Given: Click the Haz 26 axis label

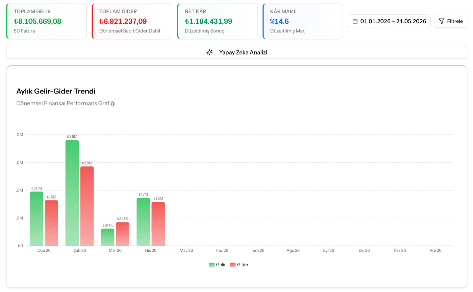Looking at the screenshot, I should click(x=222, y=250).
